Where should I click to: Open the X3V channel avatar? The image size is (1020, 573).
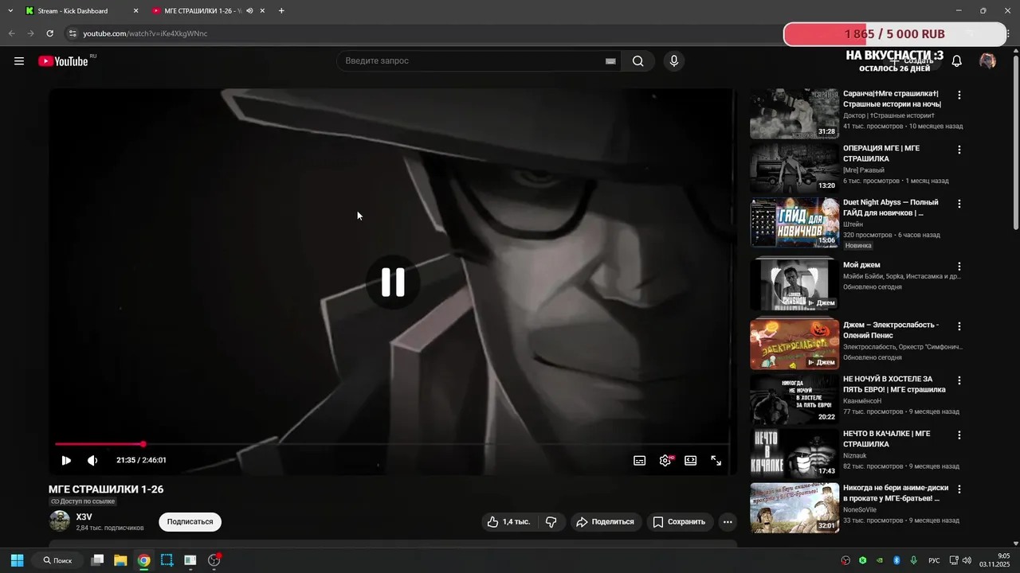(60, 521)
